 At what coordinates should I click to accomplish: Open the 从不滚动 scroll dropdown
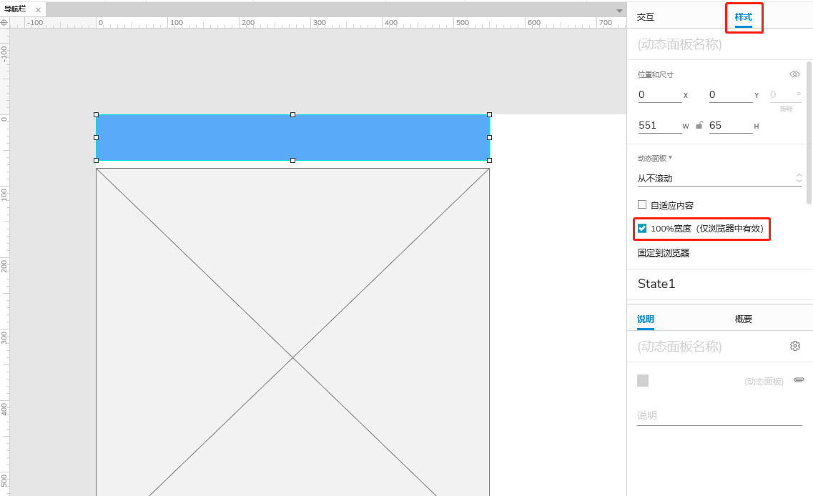click(719, 178)
